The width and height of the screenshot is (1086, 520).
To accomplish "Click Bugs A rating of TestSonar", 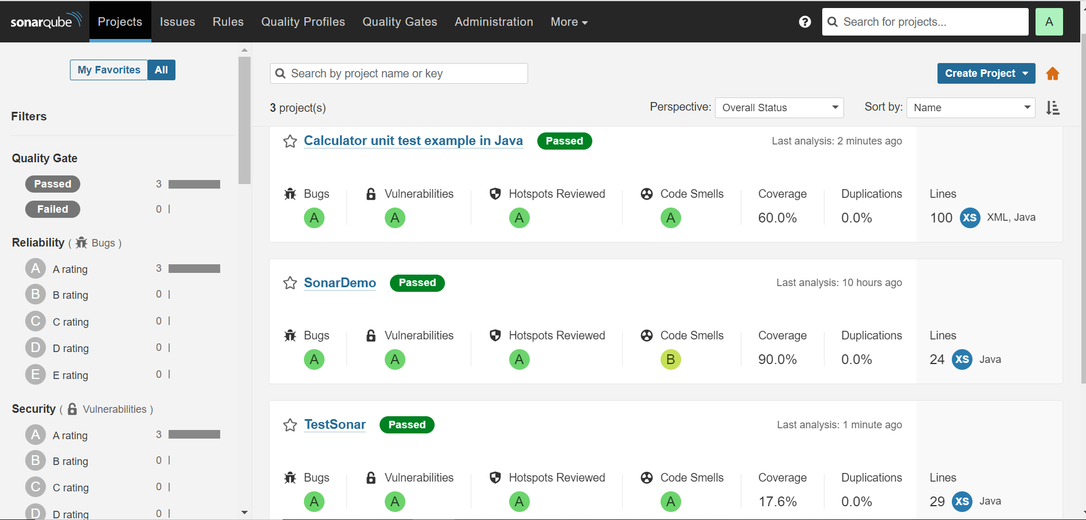I will point(314,502).
